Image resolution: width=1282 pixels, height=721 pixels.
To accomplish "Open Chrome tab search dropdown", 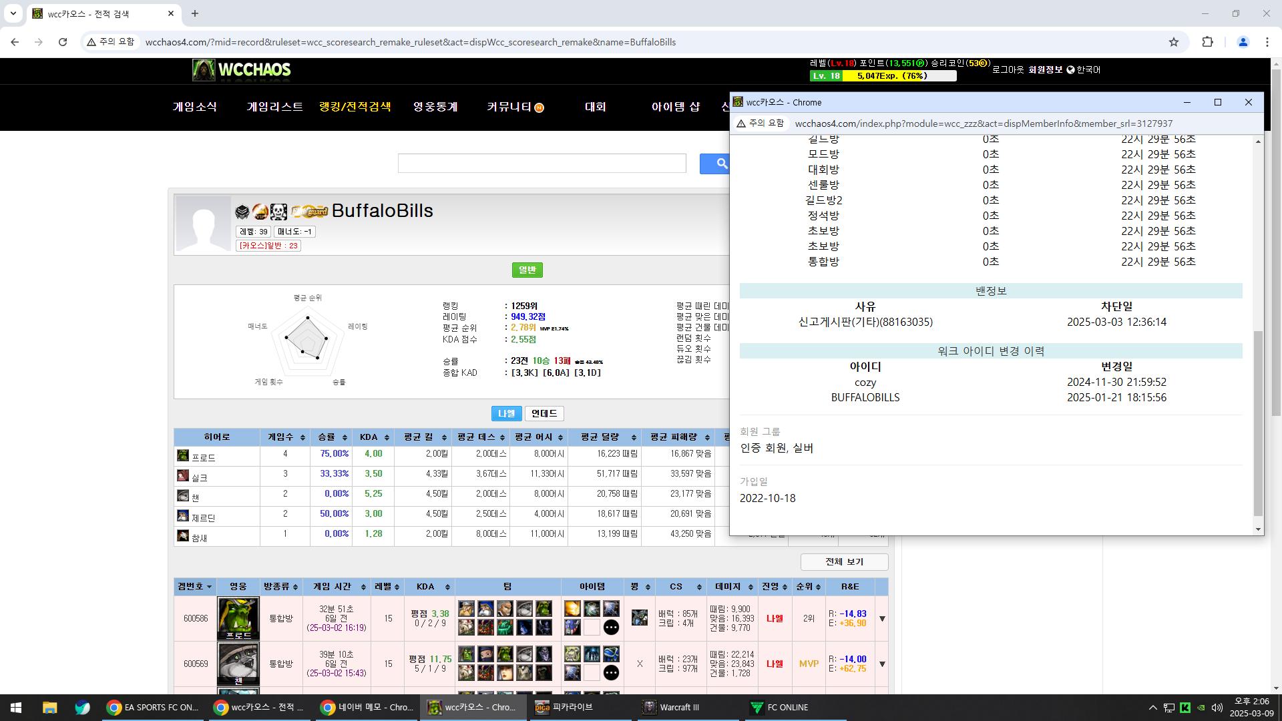I will click(13, 13).
